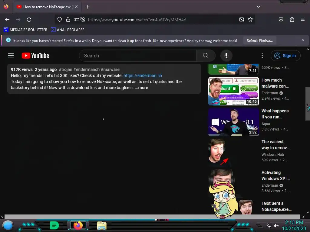Open How much malware can... thumbnail
The height and width of the screenshot is (232, 310).
coord(233,91)
